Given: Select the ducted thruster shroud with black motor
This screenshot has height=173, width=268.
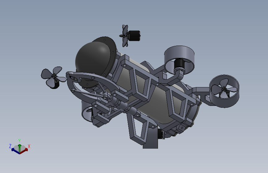Looking at the screenshot, I should 179,60.
